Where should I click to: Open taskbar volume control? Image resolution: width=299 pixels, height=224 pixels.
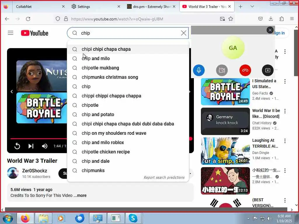(270, 218)
